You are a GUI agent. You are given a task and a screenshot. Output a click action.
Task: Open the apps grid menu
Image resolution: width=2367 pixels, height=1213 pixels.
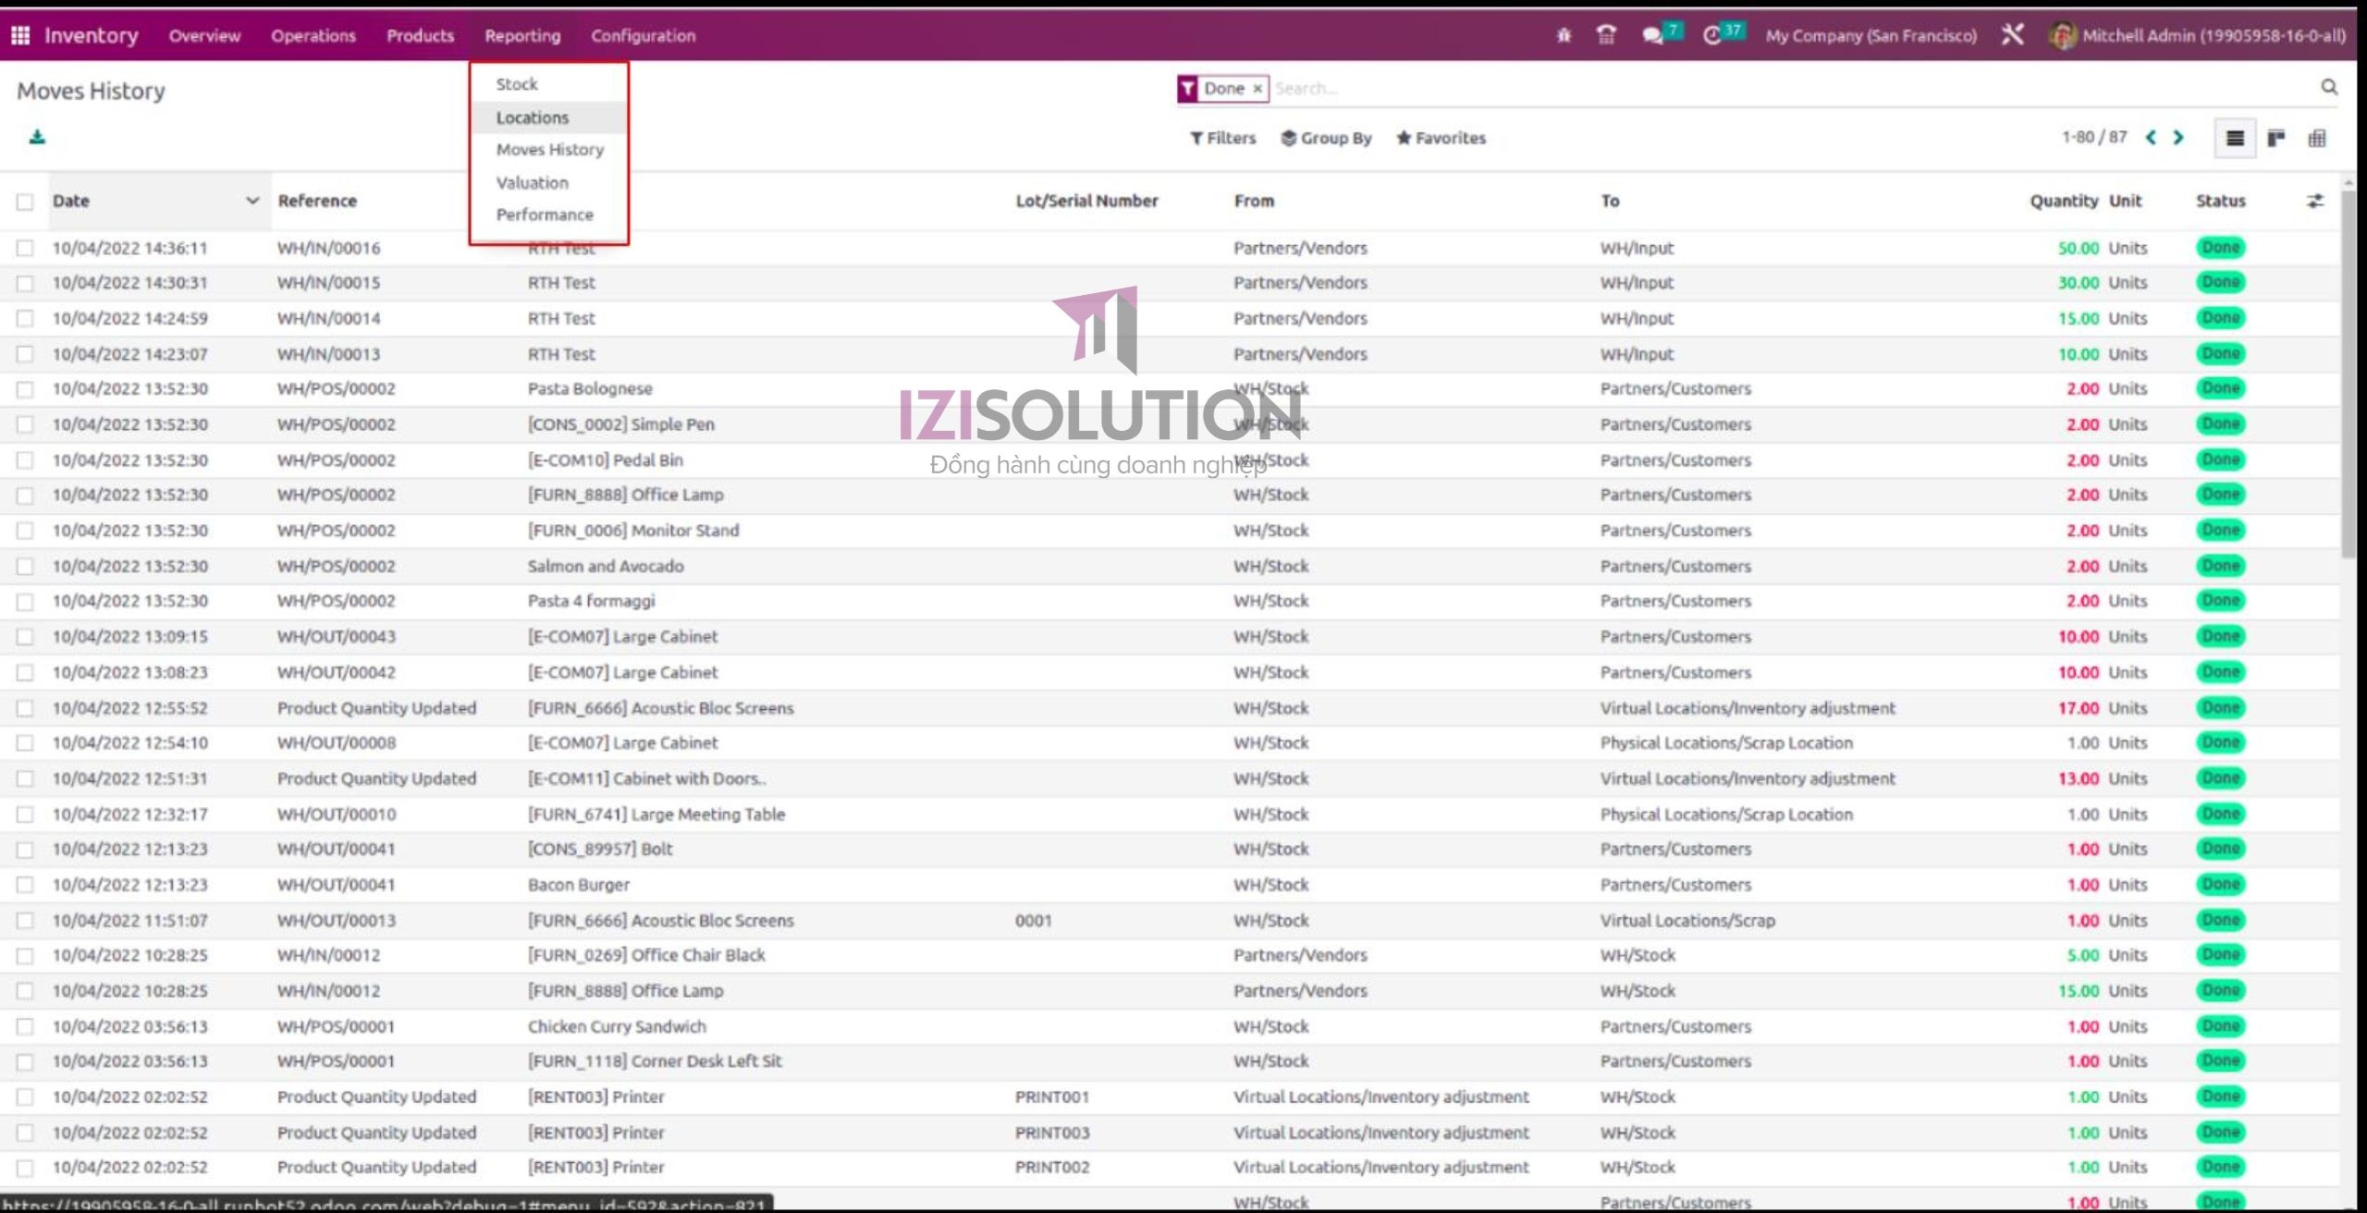pyautogui.click(x=20, y=35)
